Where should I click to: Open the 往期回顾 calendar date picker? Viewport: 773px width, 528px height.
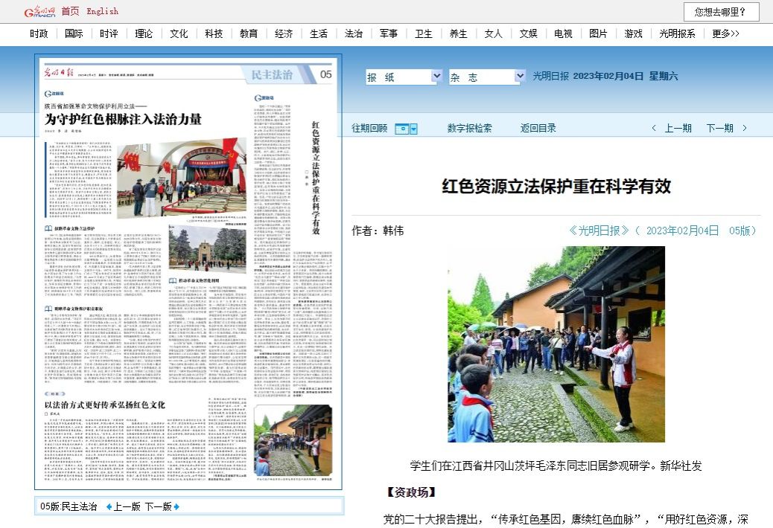pos(406,129)
